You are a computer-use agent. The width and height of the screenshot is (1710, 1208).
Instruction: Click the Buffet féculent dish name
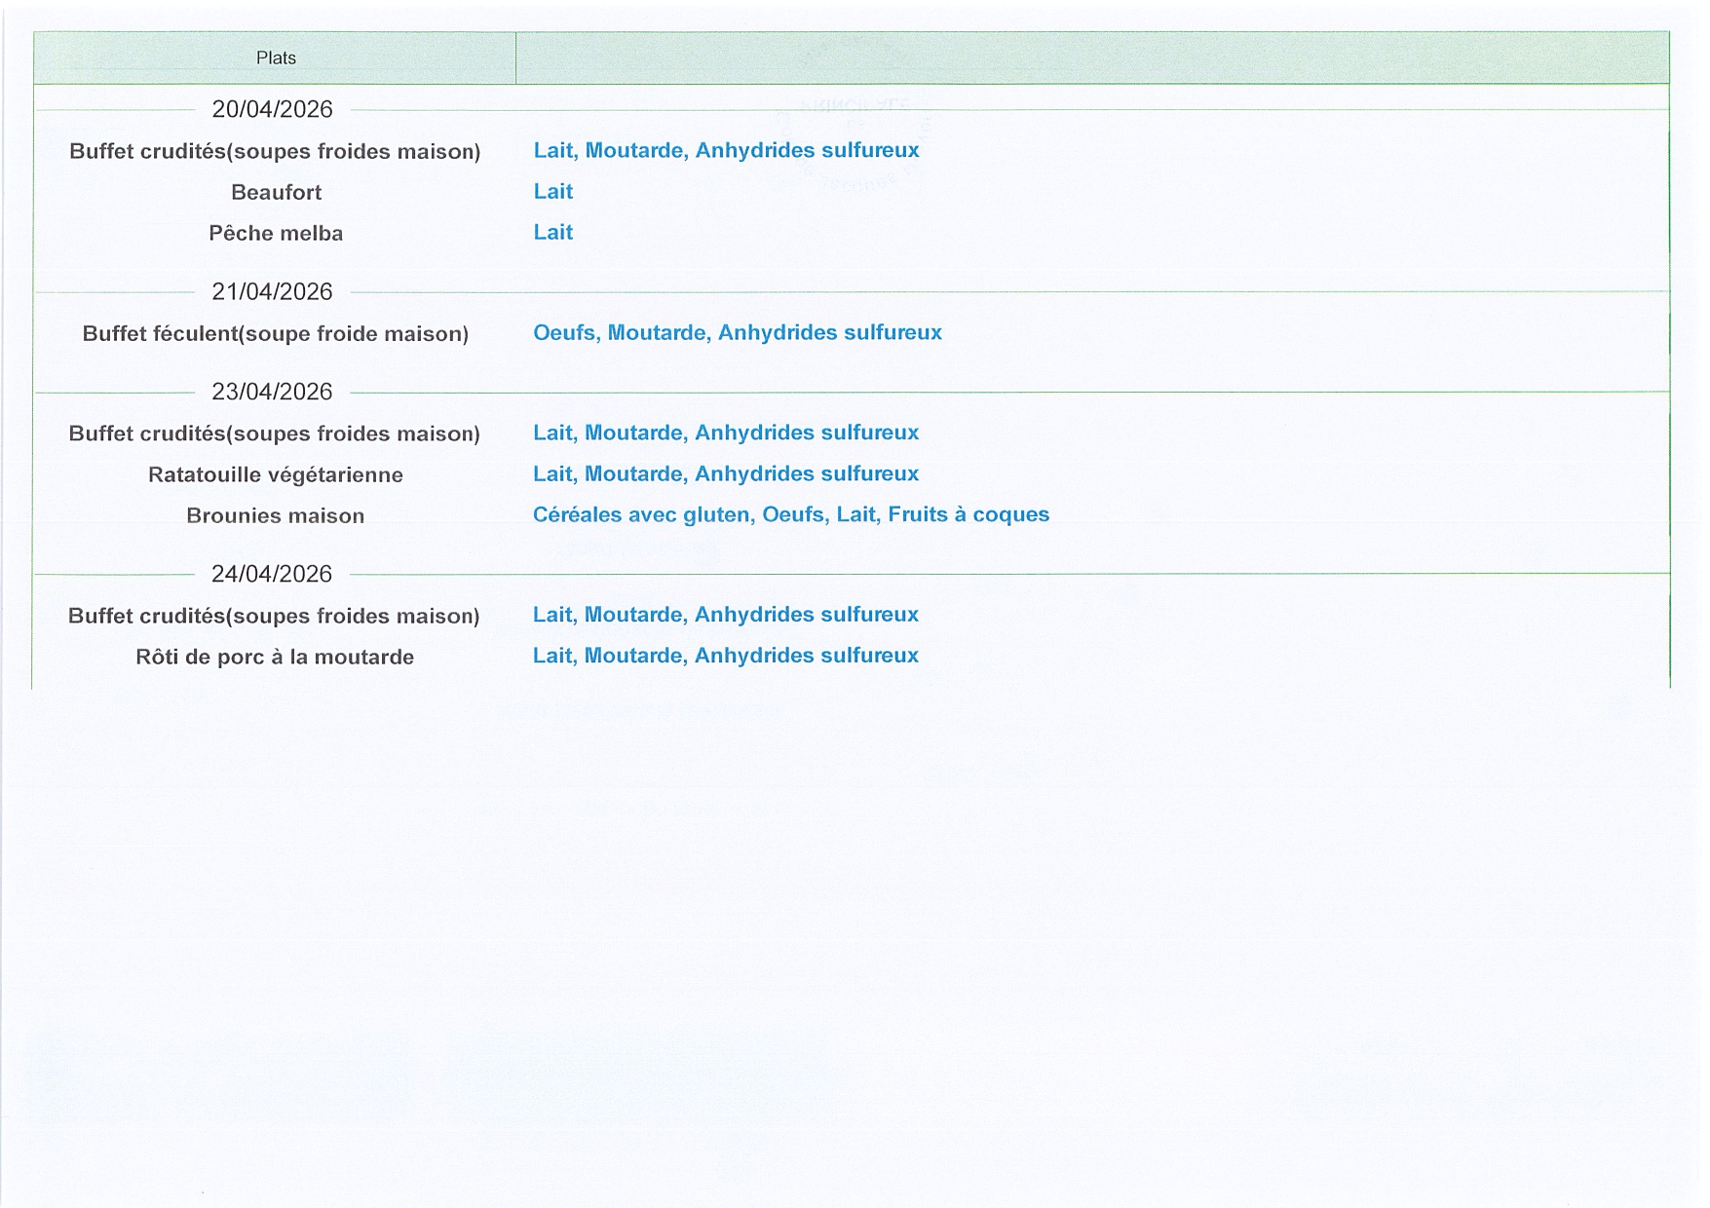coord(275,334)
